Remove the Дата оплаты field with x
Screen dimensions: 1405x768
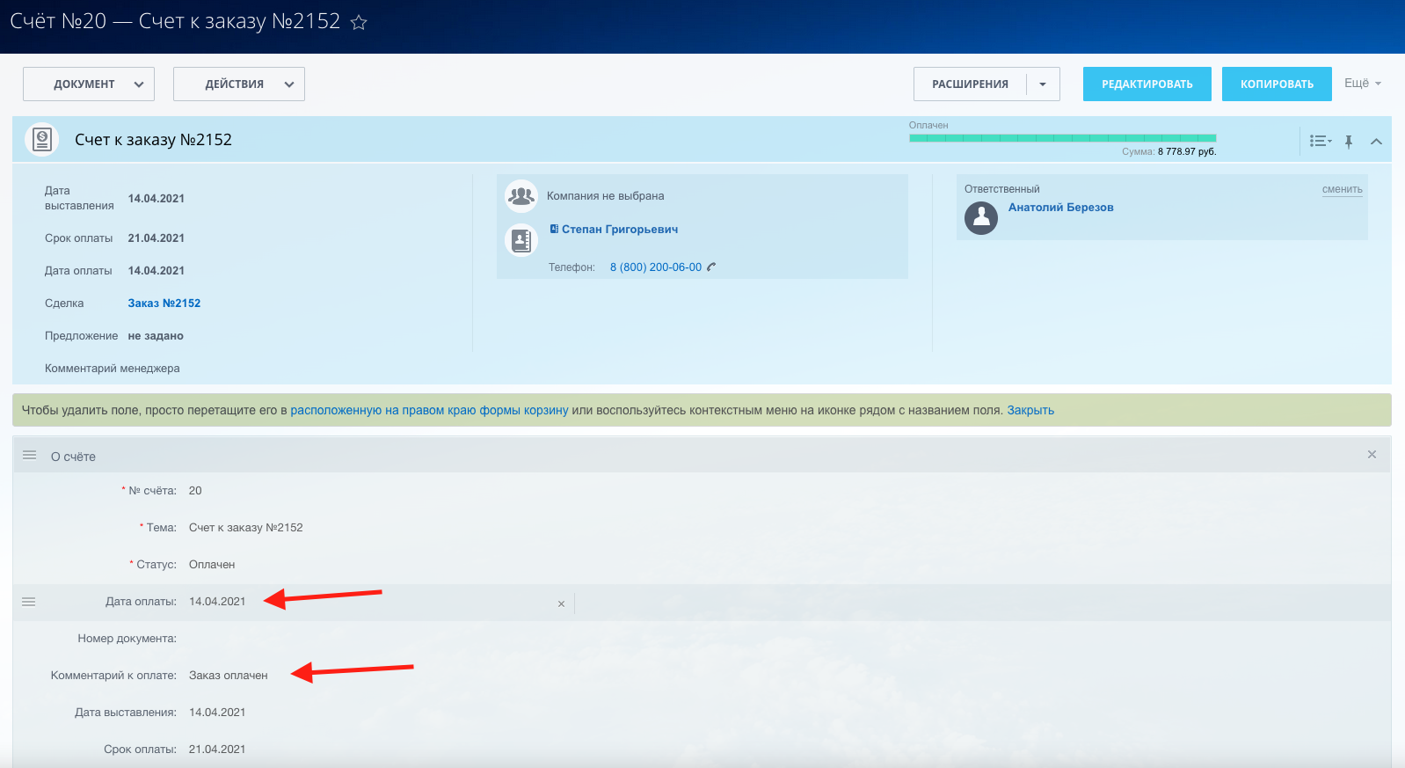[x=561, y=603]
